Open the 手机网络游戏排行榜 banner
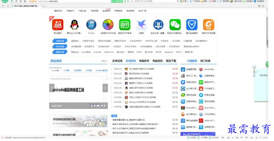274x141 pixels. click(78, 121)
